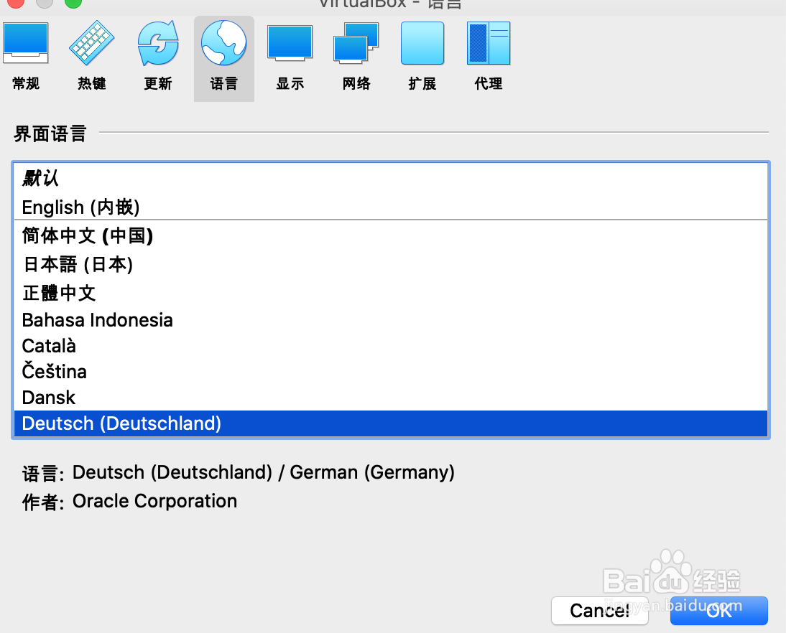
Task: Choose Bahasa Indonesia language
Action: point(391,320)
